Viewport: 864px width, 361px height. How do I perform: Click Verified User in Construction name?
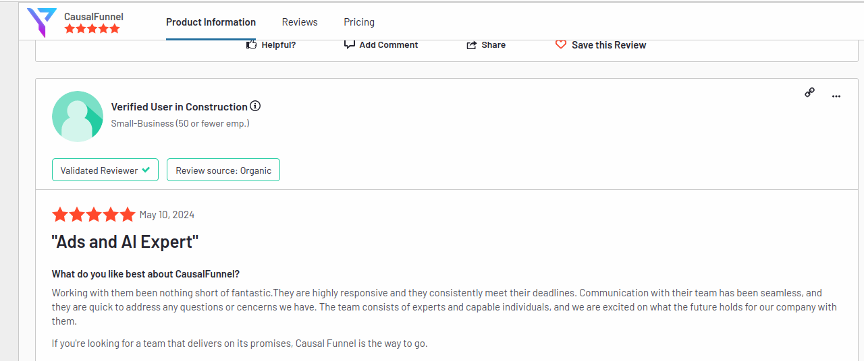pyautogui.click(x=179, y=106)
